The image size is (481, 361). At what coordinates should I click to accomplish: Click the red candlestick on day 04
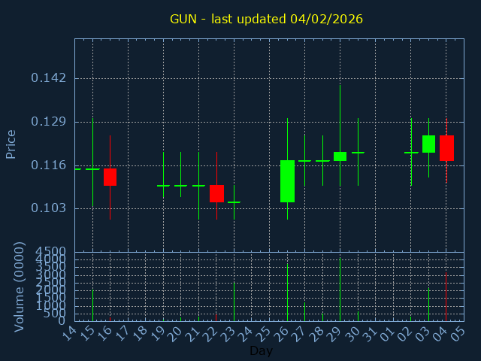tap(446, 147)
